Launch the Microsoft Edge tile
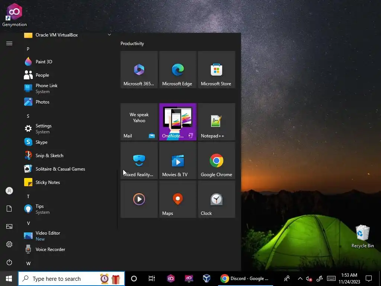Image resolution: width=381 pixels, height=286 pixels. pos(177,70)
